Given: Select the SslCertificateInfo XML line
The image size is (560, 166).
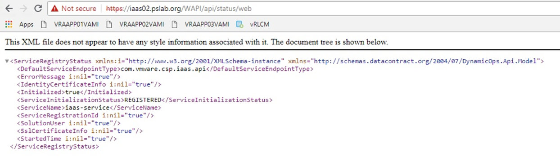Looking at the screenshot, I should coord(80,131).
